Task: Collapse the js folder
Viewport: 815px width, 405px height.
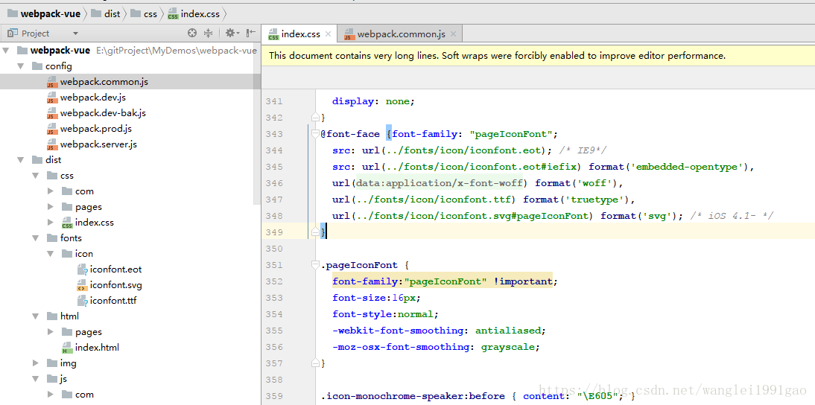Action: click(35, 378)
